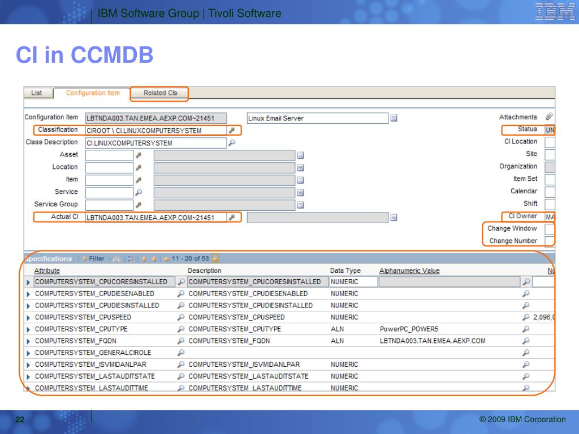Open long description icon for Item row

(301, 180)
